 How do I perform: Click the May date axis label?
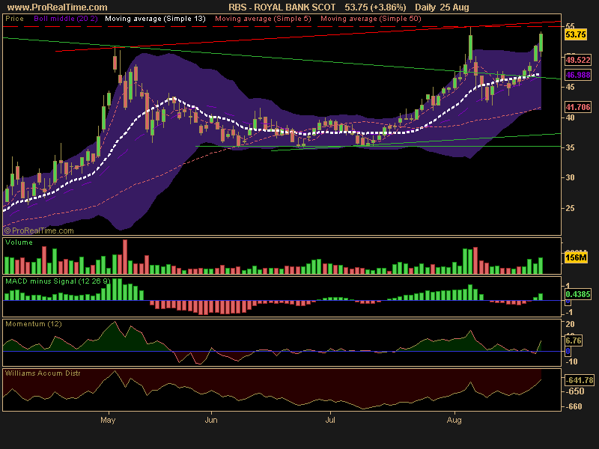click(x=108, y=420)
